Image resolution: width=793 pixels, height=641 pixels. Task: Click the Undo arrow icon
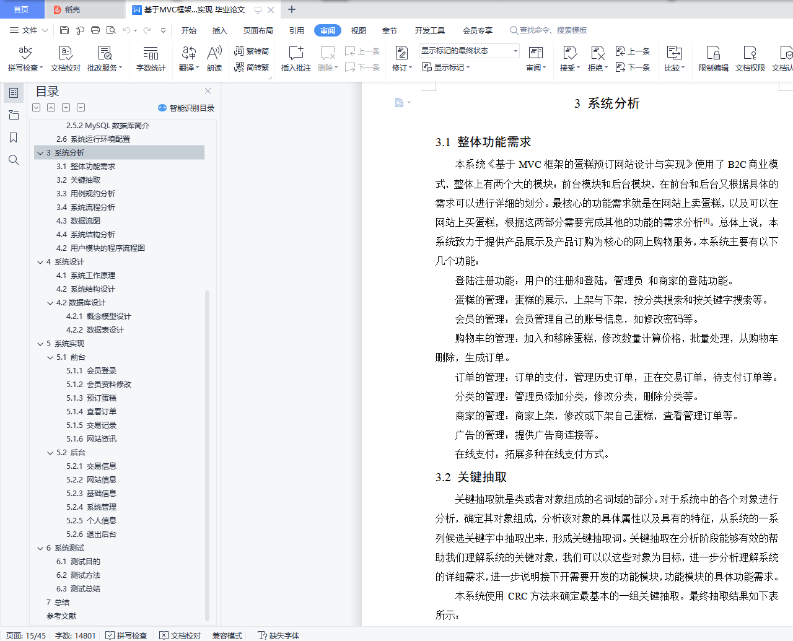click(127, 30)
